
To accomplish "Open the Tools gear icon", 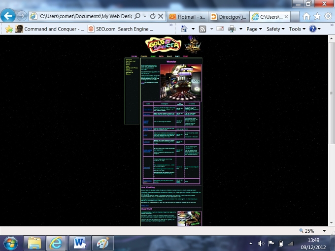I will tap(328, 16).
